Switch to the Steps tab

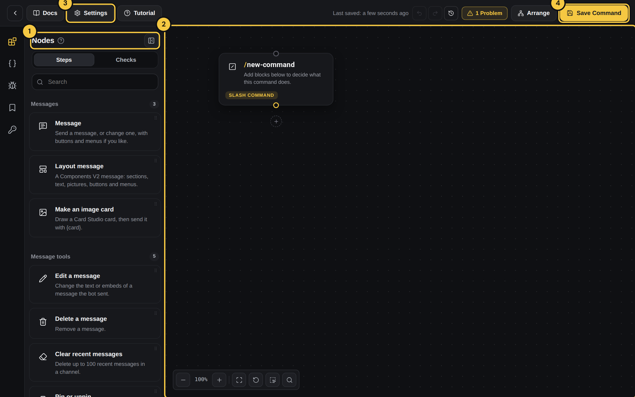click(x=64, y=60)
